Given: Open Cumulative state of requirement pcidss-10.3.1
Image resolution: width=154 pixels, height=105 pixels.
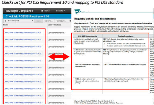Looking at the screenshot, I should click(23, 89).
